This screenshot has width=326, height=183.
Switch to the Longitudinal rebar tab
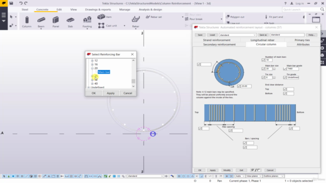pyautogui.click(x=262, y=40)
